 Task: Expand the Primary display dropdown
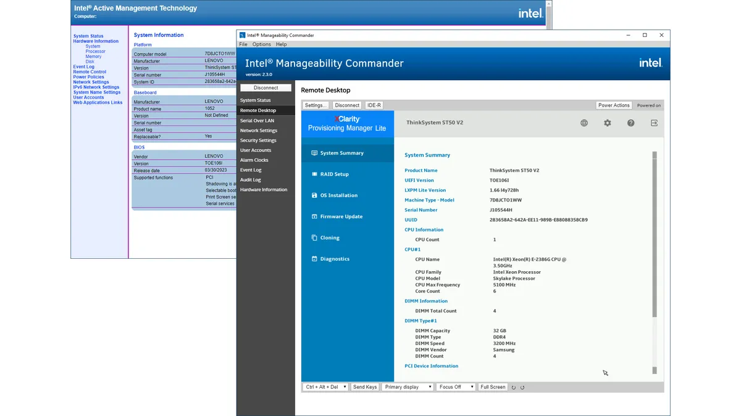click(408, 387)
